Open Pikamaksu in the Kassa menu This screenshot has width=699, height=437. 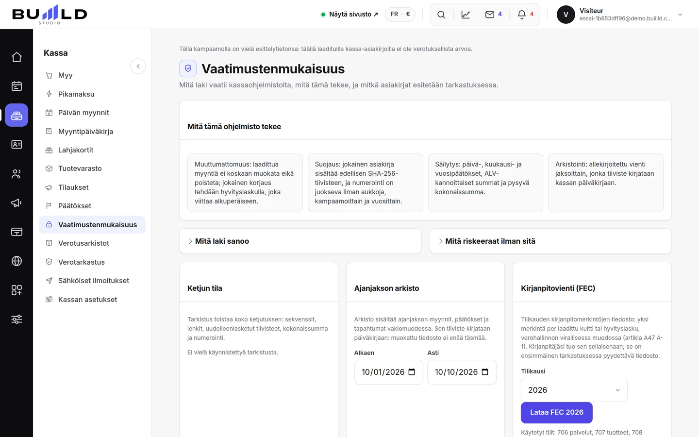click(x=92, y=94)
